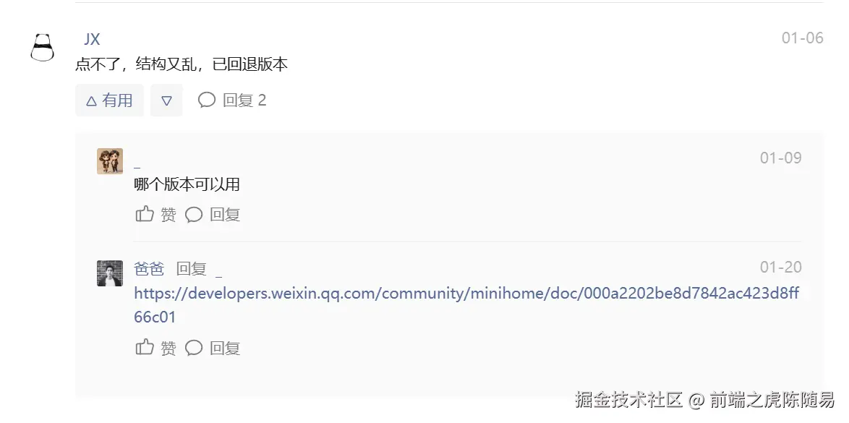Viewport: 849px width, 423px height.
Task: Open the 回复 2 replies bubble
Action: (232, 101)
